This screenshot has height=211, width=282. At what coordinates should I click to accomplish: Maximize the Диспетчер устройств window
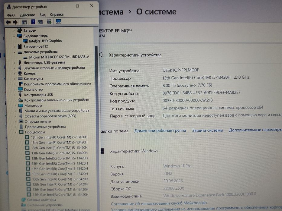tap(77, 6)
